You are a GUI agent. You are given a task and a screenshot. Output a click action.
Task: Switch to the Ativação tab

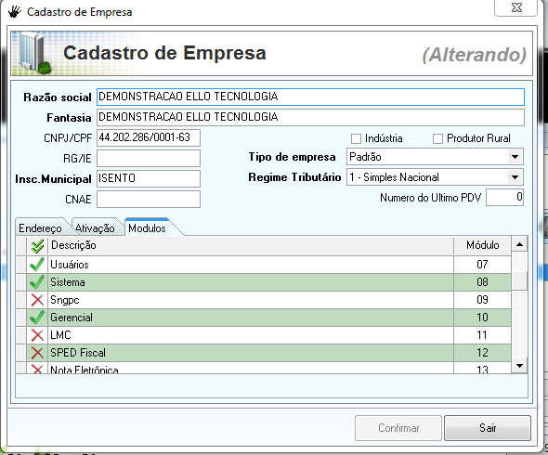tap(95, 228)
